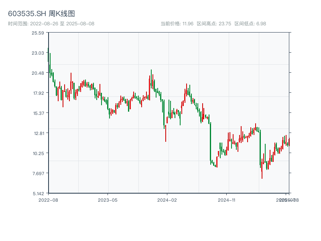This screenshot has height=241, width=321.
Task: Click the 5.142 y-axis bottom label
Action: tap(38, 193)
